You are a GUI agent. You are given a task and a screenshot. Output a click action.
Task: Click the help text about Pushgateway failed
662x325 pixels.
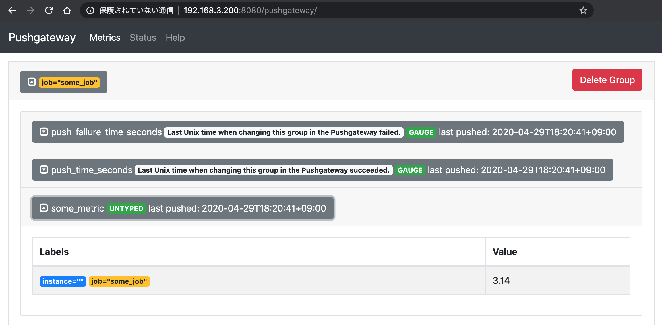tap(284, 132)
